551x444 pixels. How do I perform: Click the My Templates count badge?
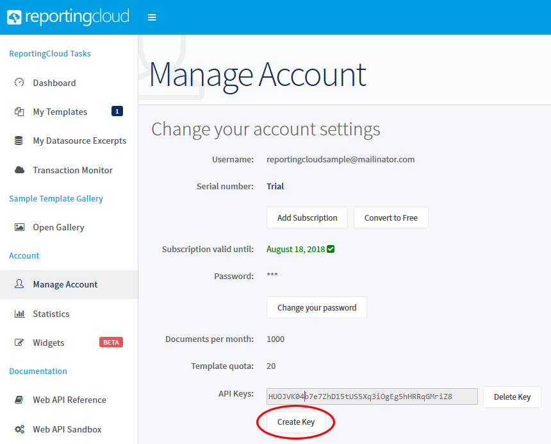[x=117, y=111]
